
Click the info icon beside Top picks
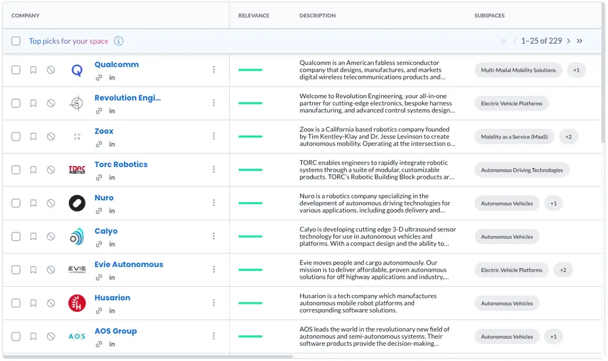click(118, 41)
